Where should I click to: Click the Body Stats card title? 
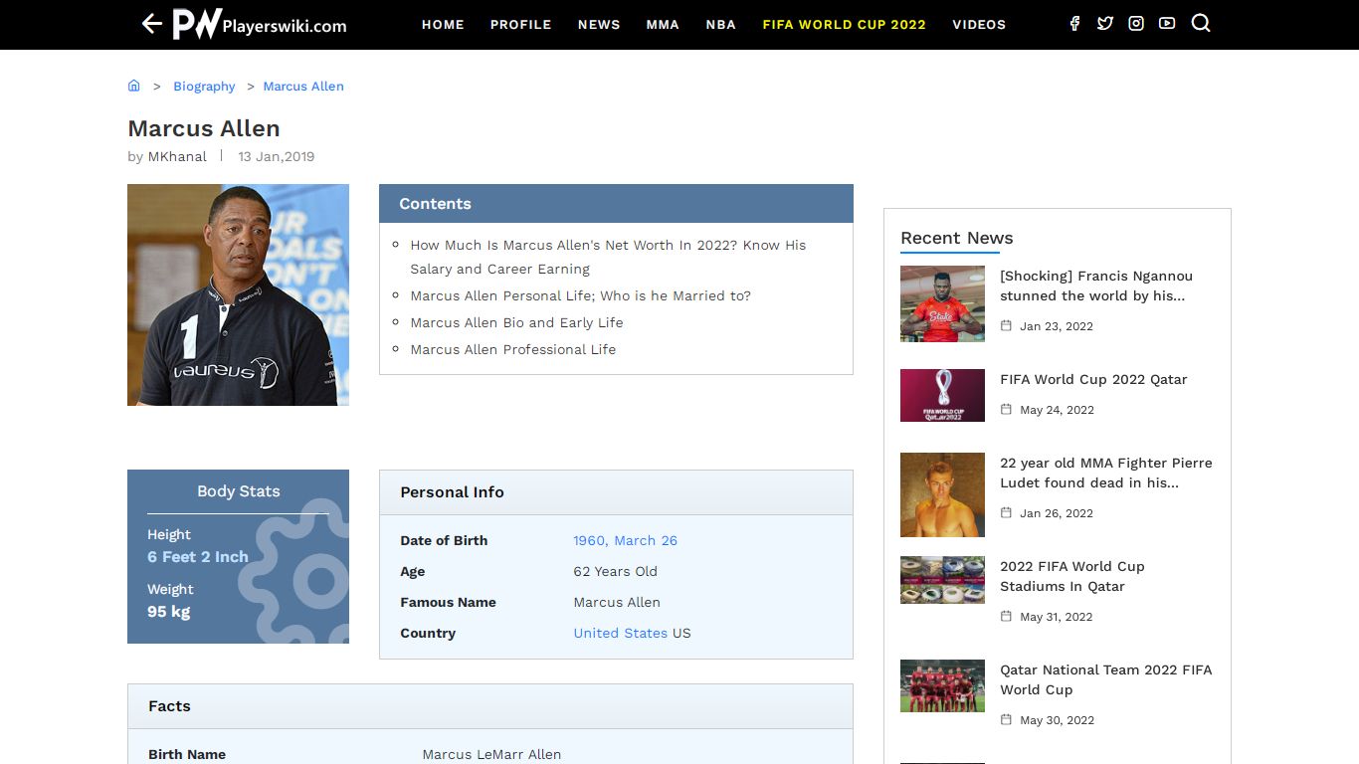click(x=239, y=491)
